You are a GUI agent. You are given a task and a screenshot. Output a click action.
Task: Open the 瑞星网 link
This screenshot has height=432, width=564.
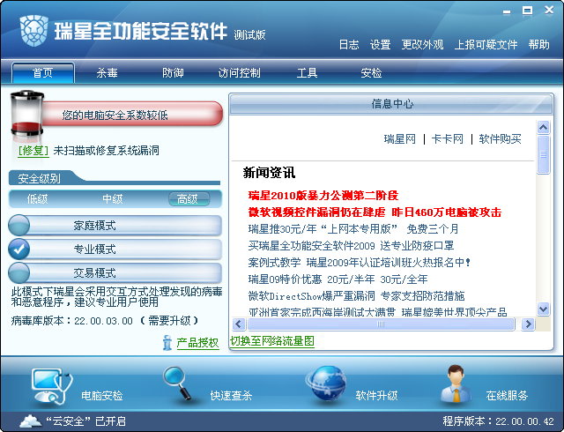(399, 139)
